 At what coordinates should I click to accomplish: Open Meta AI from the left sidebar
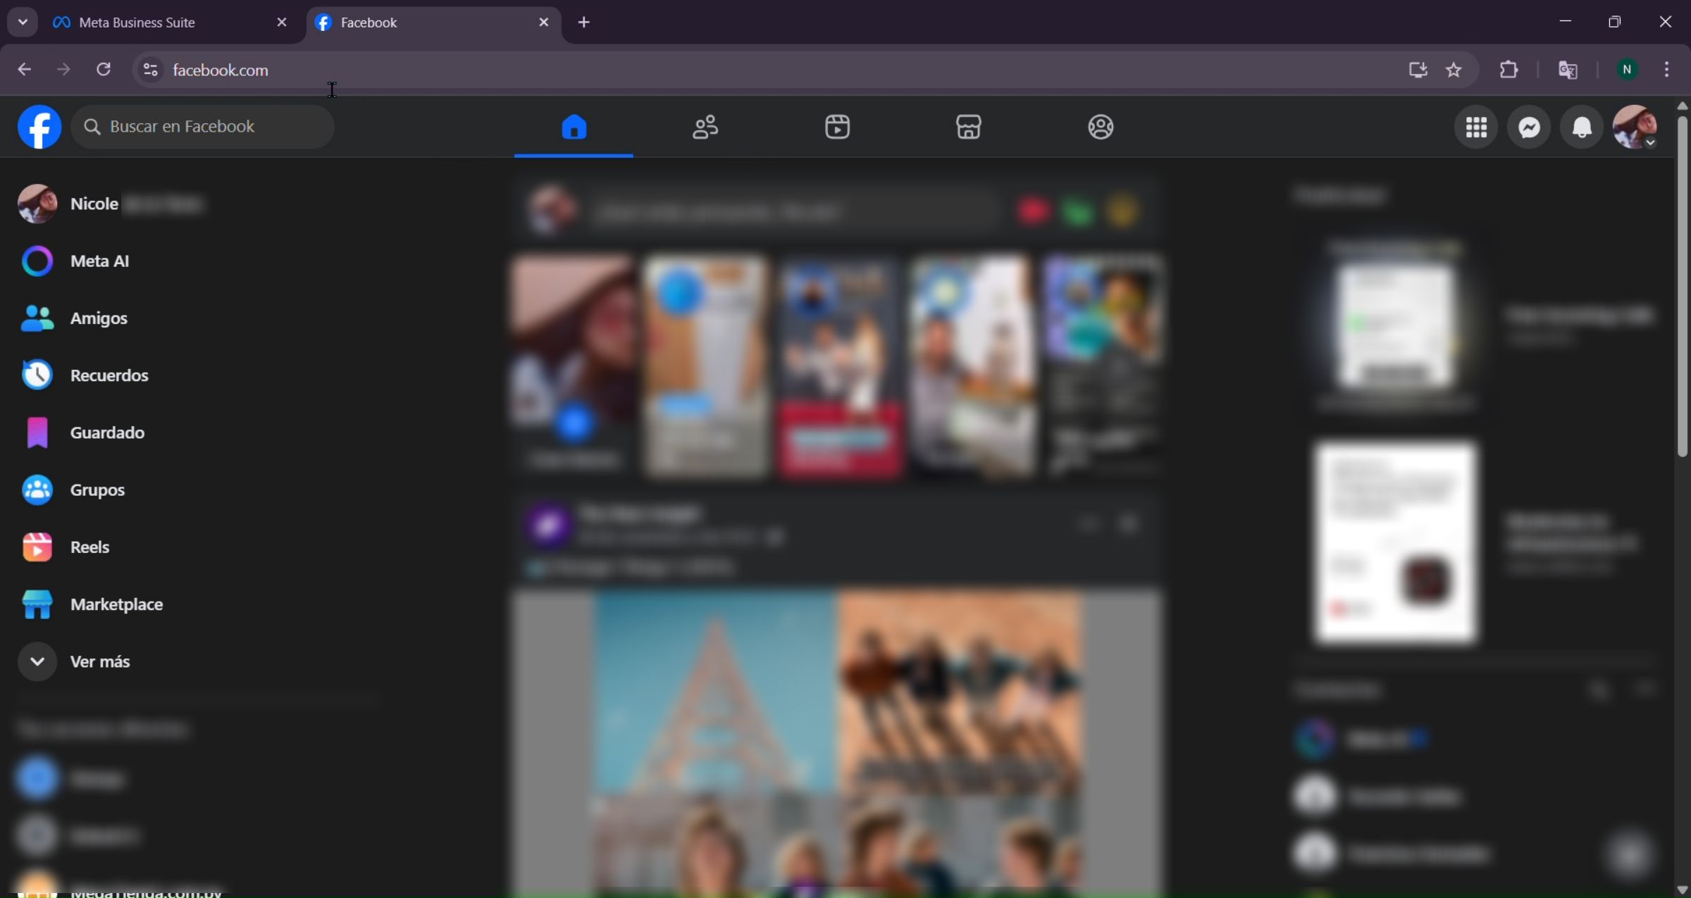(x=99, y=261)
